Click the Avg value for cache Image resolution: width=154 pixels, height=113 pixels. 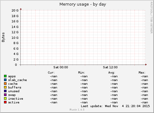click(x=114, y=84)
